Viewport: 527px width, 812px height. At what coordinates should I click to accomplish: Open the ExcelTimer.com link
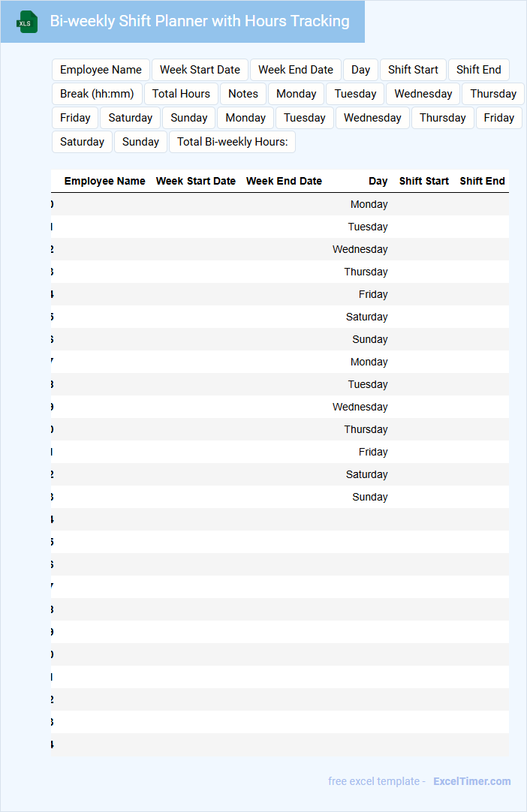click(x=471, y=781)
